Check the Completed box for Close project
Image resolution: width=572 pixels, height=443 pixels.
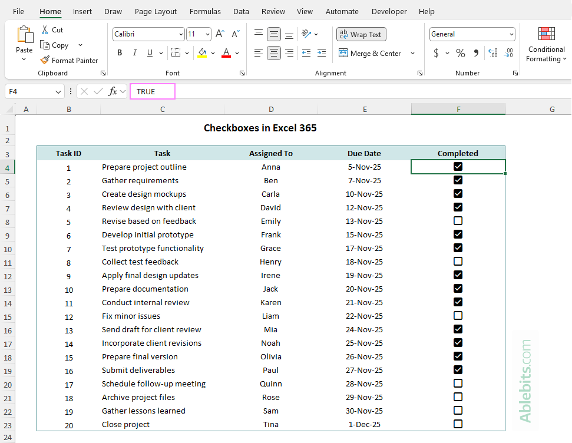pyautogui.click(x=458, y=424)
